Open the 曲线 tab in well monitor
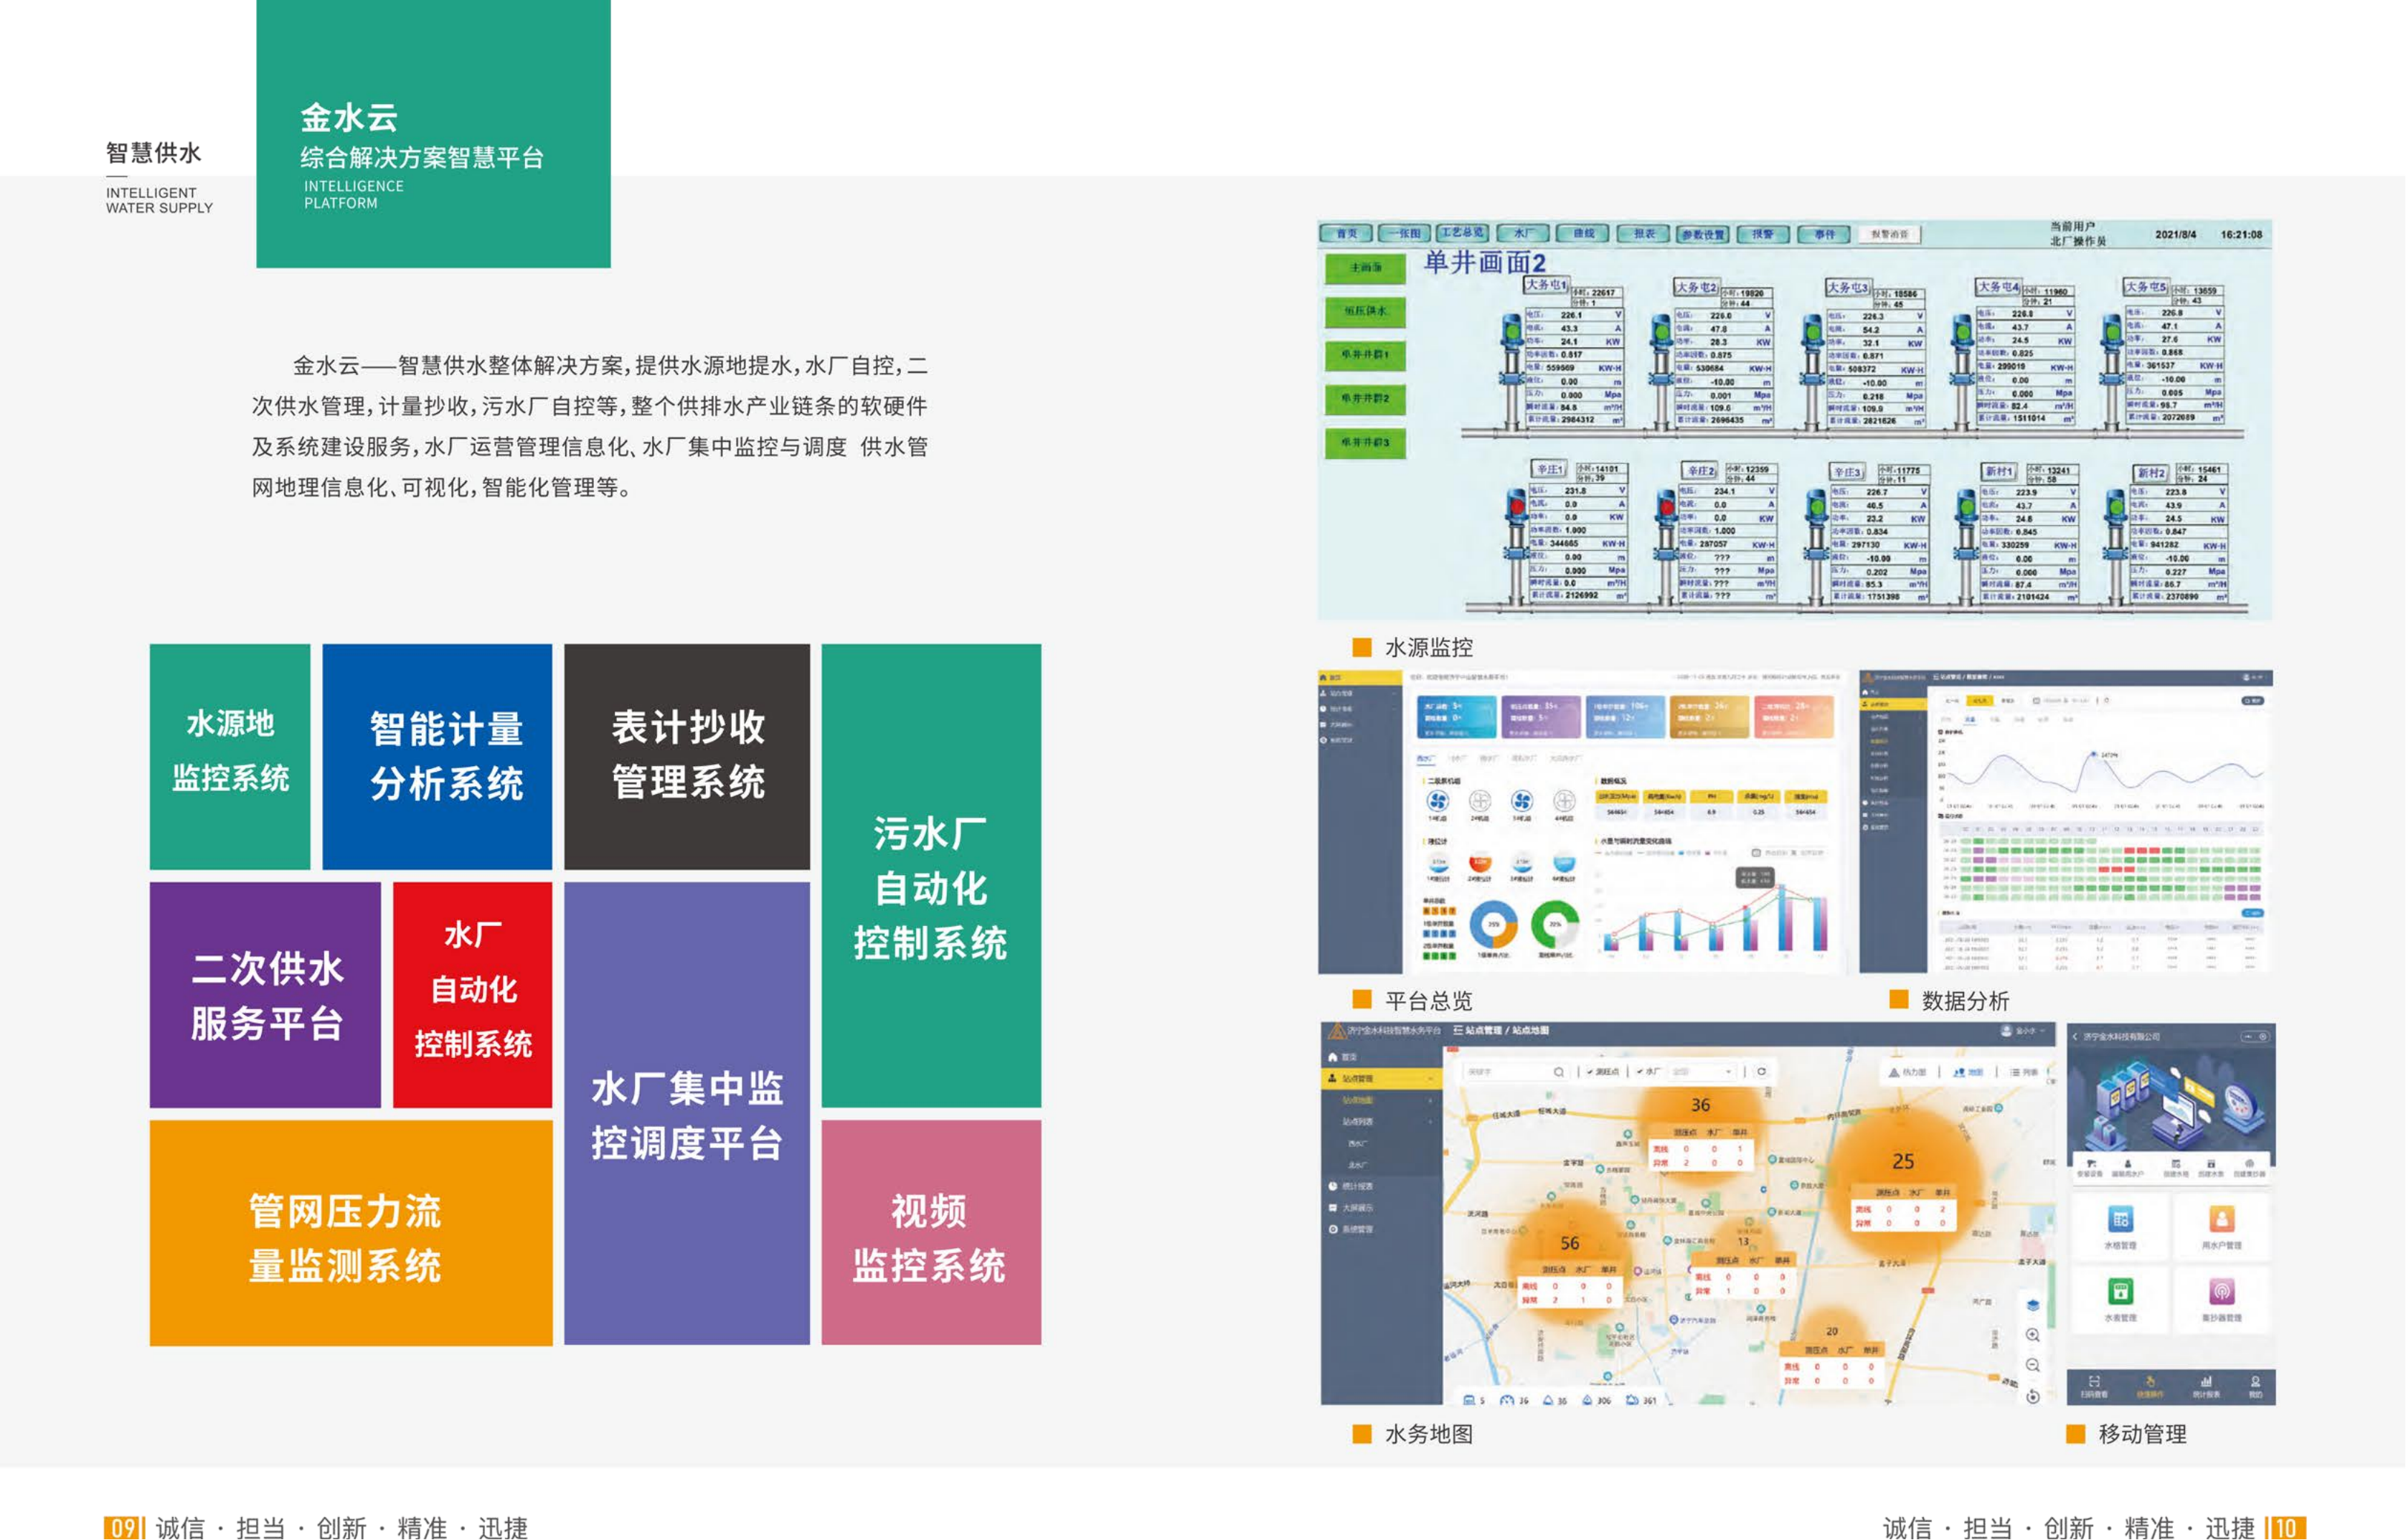 point(1583,234)
